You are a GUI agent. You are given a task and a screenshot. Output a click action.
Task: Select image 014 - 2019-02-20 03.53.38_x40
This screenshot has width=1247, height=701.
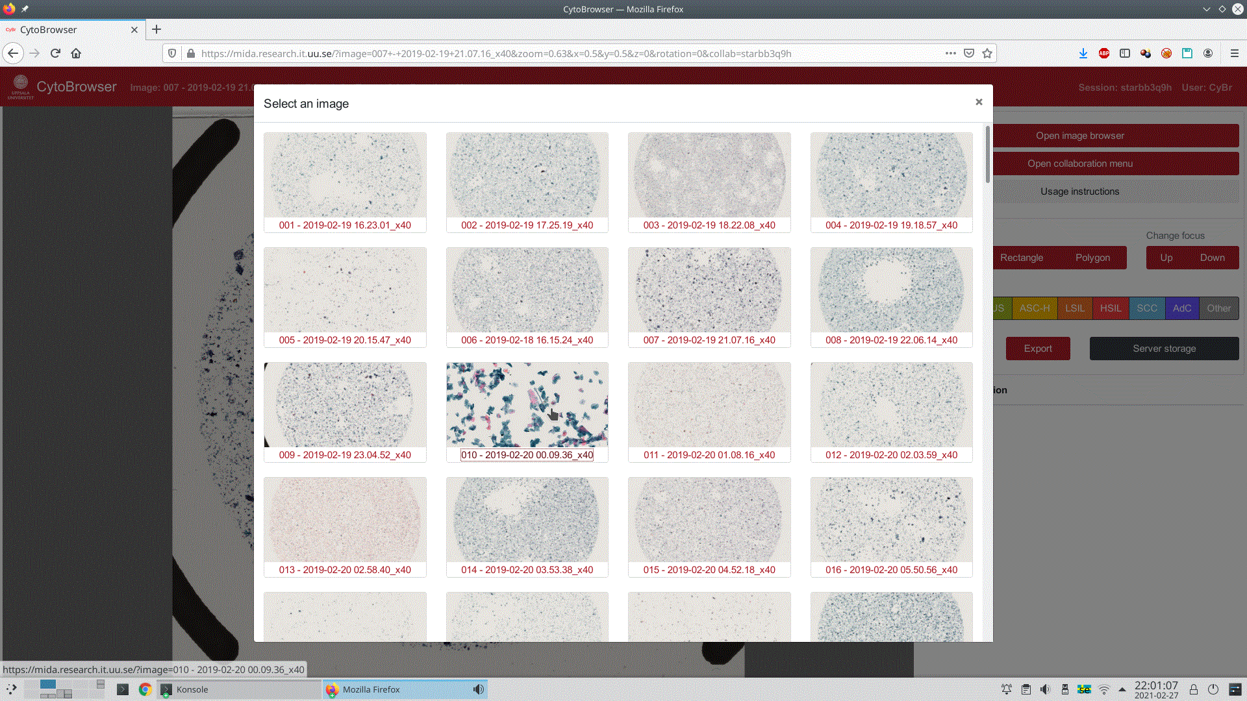527,527
